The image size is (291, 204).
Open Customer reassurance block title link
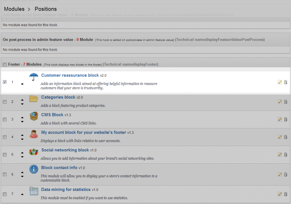(70, 75)
